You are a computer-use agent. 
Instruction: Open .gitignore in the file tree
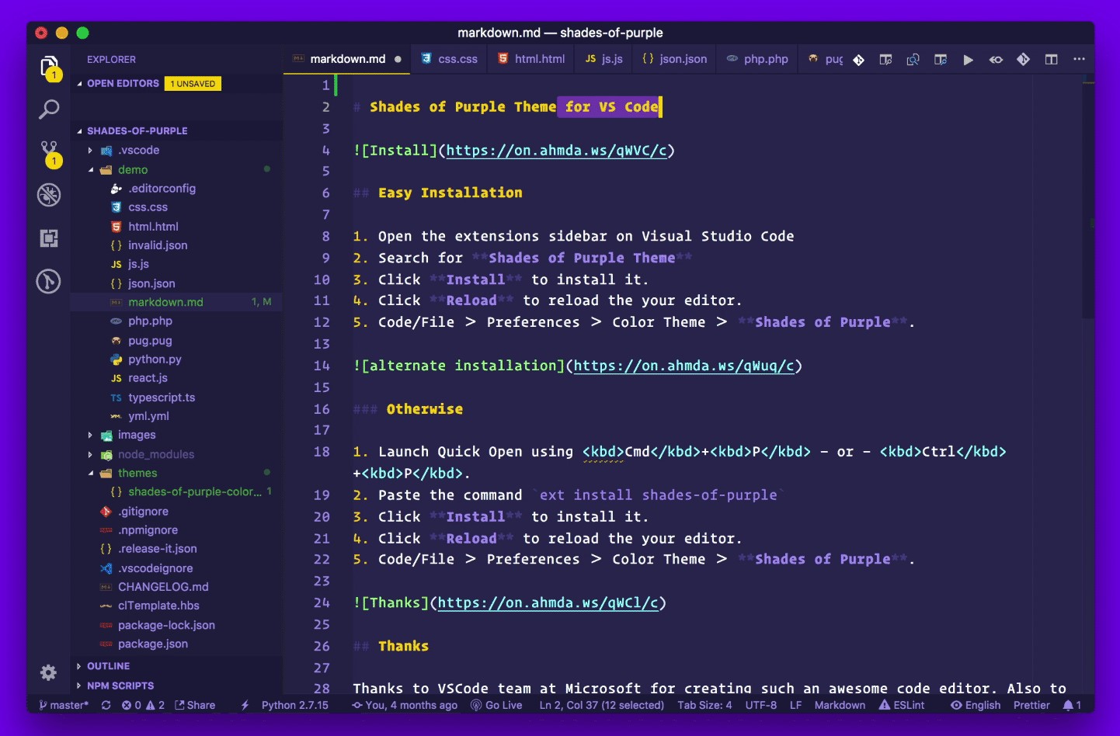point(143,512)
